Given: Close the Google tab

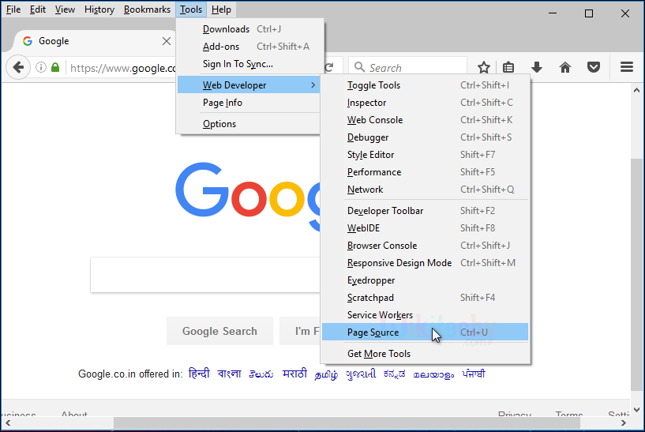Looking at the screenshot, I should pos(167,41).
